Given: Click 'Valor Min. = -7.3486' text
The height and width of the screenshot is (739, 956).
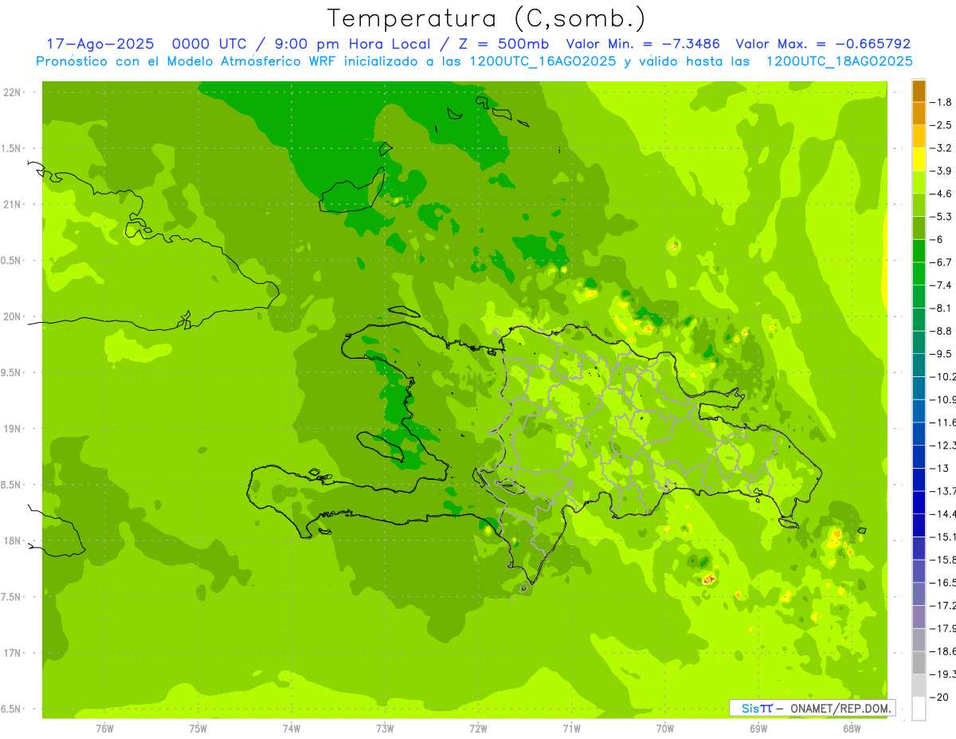Looking at the screenshot, I should tap(643, 44).
